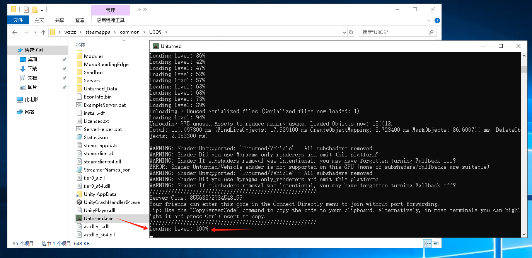The height and width of the screenshot is (258, 532).
Task: Select the file named steam_appid.txt
Action: point(102,145)
